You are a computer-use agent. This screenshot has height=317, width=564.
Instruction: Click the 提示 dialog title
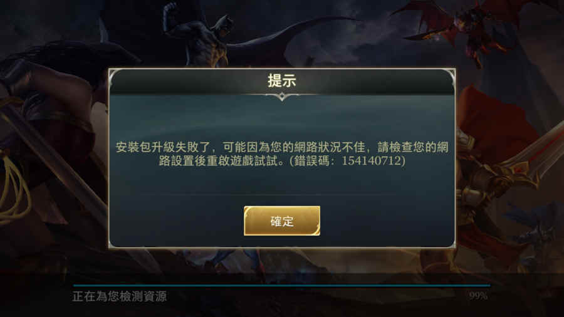coord(281,81)
